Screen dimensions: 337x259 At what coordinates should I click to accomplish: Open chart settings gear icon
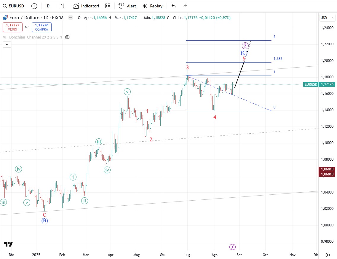328,255
